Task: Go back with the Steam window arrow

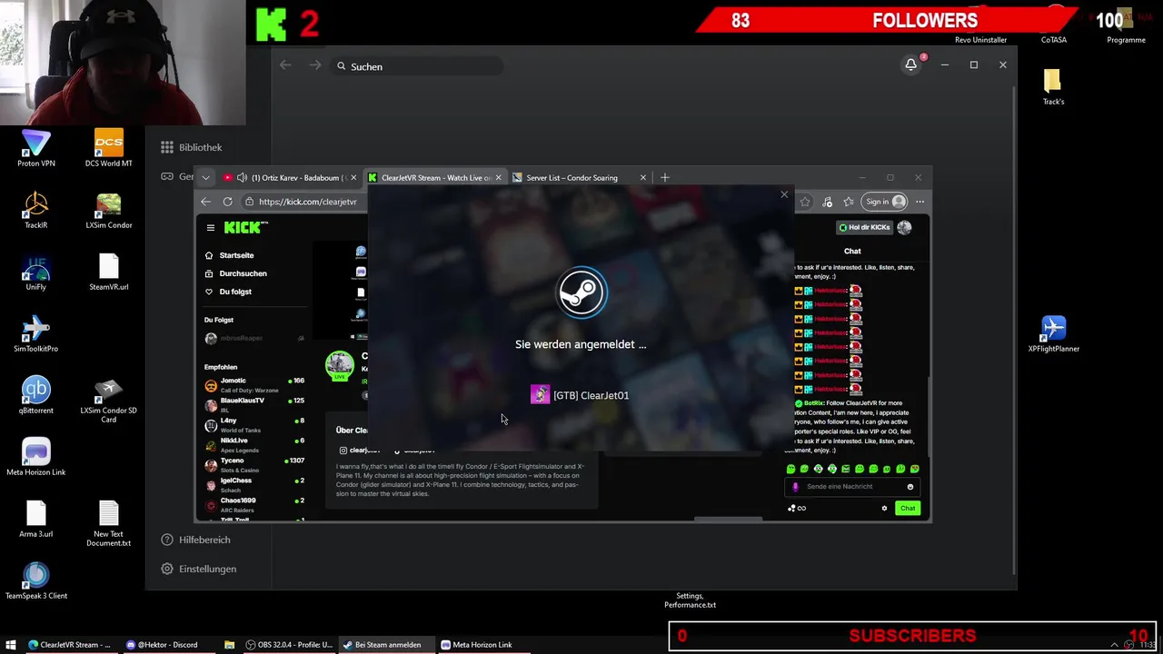Action: 285,65
